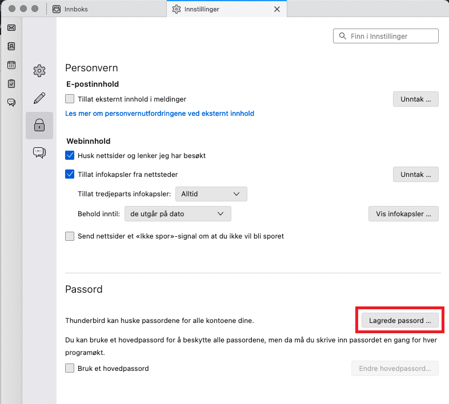Select the Composition pencil icon
449x404 pixels.
tap(39, 98)
